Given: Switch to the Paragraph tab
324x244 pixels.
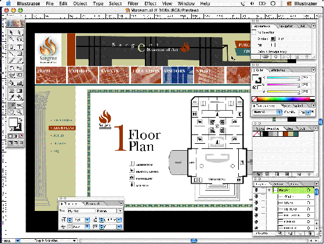Looking at the screenshot, I should coord(93,203).
